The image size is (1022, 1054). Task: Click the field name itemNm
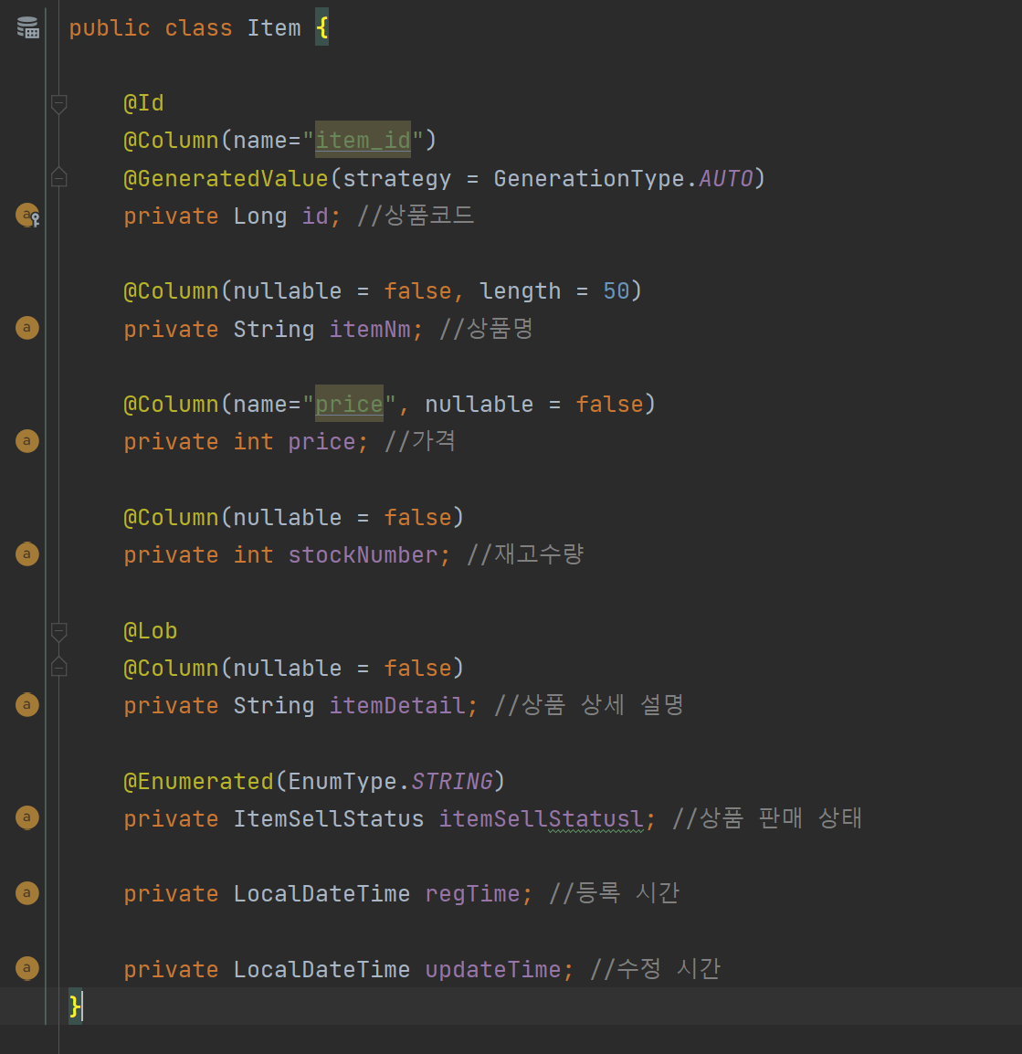[x=369, y=330]
